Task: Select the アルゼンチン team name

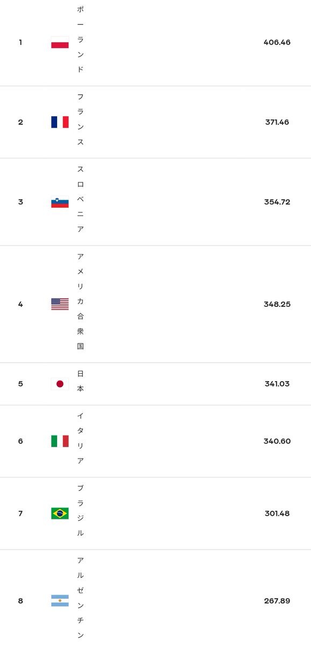Action: (x=80, y=598)
